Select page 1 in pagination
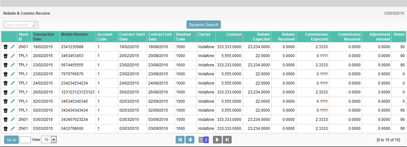 (201, 140)
